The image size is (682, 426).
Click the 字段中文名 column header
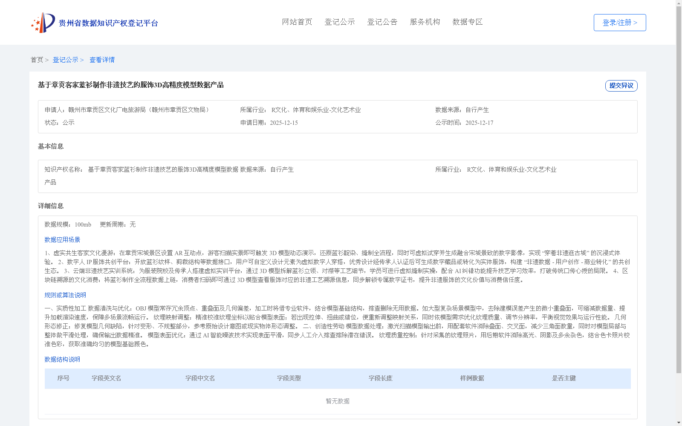(200, 378)
